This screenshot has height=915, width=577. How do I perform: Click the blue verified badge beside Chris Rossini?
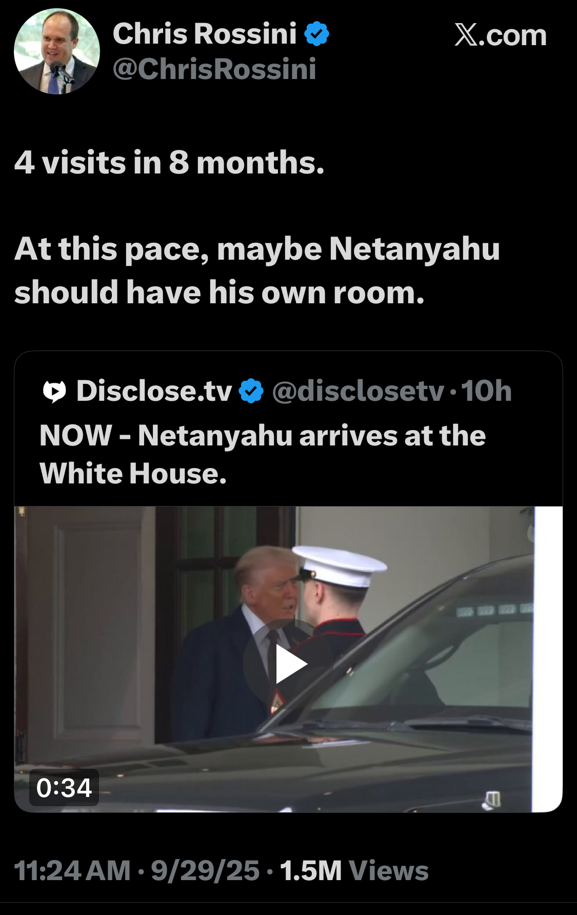pyautogui.click(x=316, y=34)
